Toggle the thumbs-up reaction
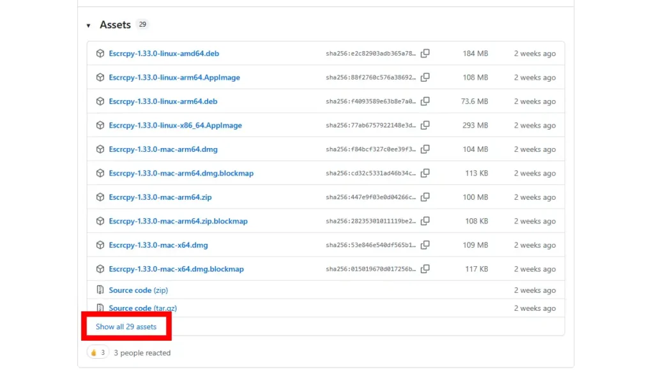 (97, 352)
